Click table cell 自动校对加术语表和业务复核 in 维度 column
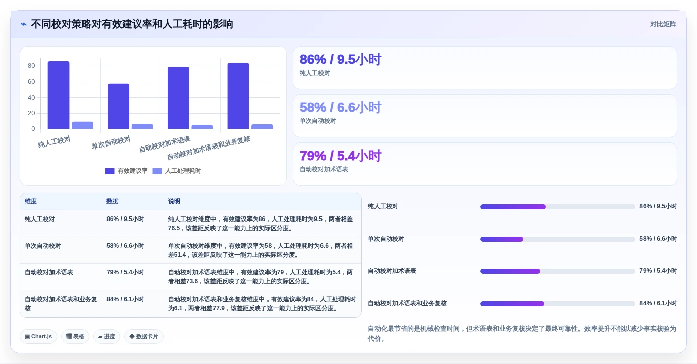The height and width of the screenshot is (364, 697). [x=61, y=304]
